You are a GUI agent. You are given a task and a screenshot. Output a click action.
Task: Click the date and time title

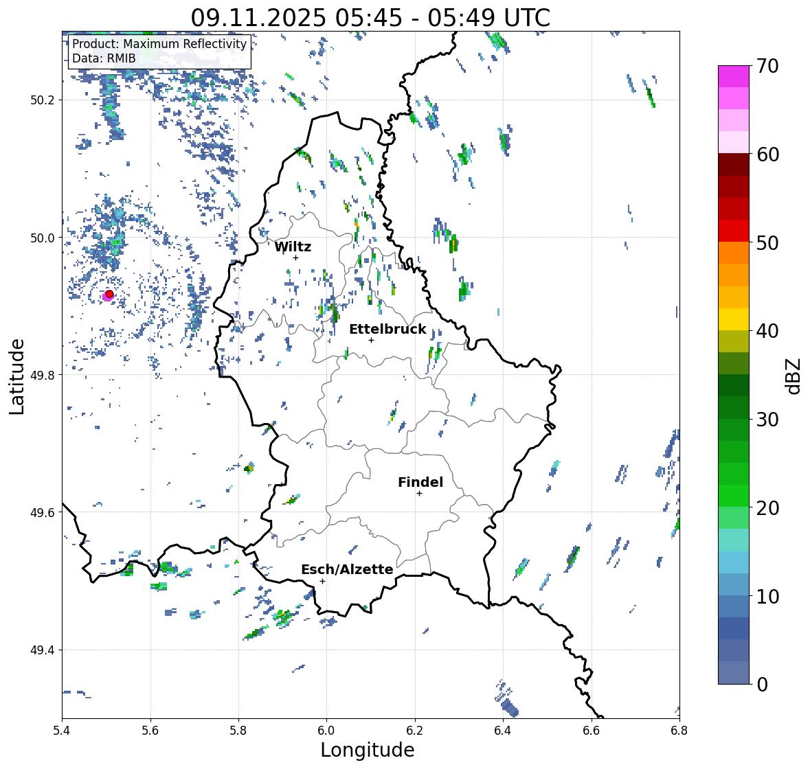pyautogui.click(x=370, y=18)
